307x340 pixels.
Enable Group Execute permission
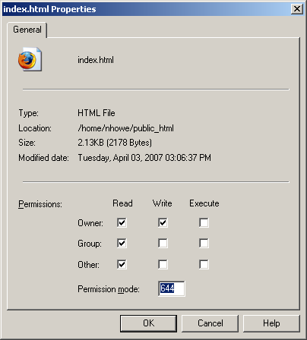[204, 244]
